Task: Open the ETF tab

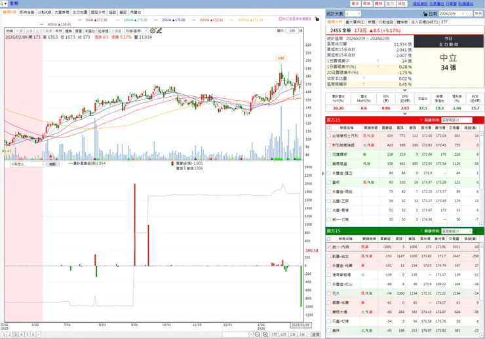Action: click(444, 22)
